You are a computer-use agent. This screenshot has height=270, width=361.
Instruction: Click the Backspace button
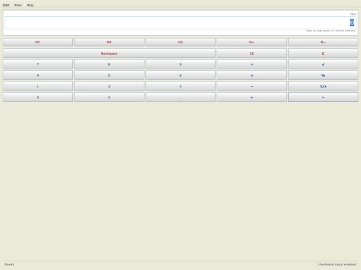[109, 53]
